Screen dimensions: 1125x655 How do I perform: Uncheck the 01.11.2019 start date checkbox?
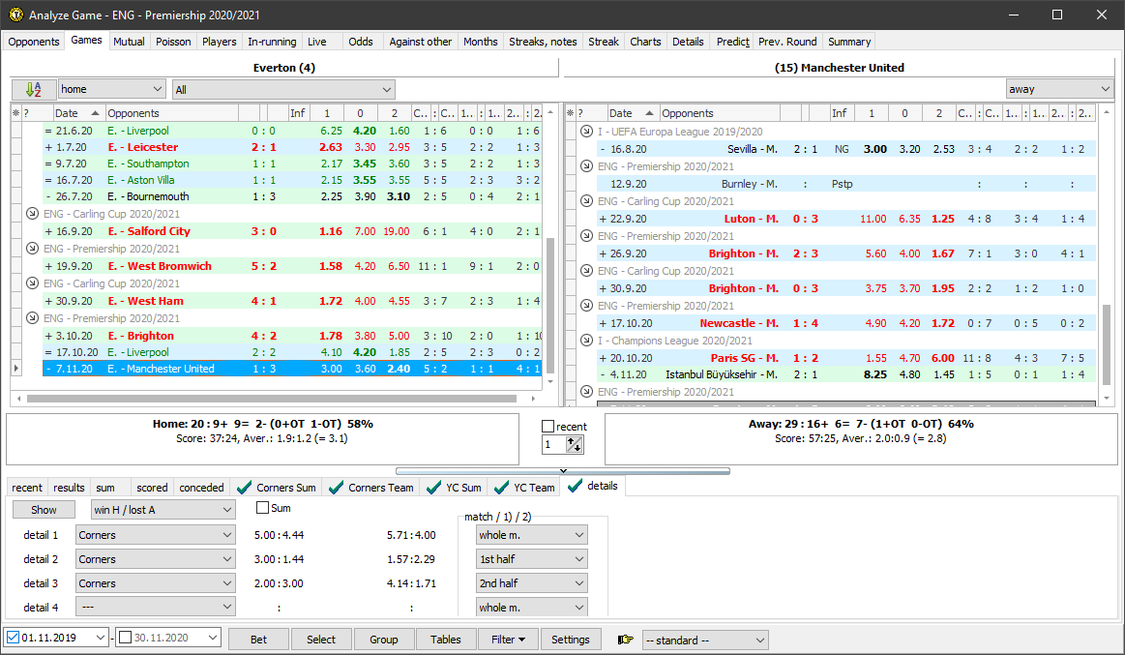(14, 639)
